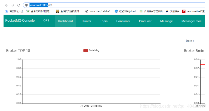
Task: Open the www.rterp1.shikef bookmark
Action: [98, 11]
